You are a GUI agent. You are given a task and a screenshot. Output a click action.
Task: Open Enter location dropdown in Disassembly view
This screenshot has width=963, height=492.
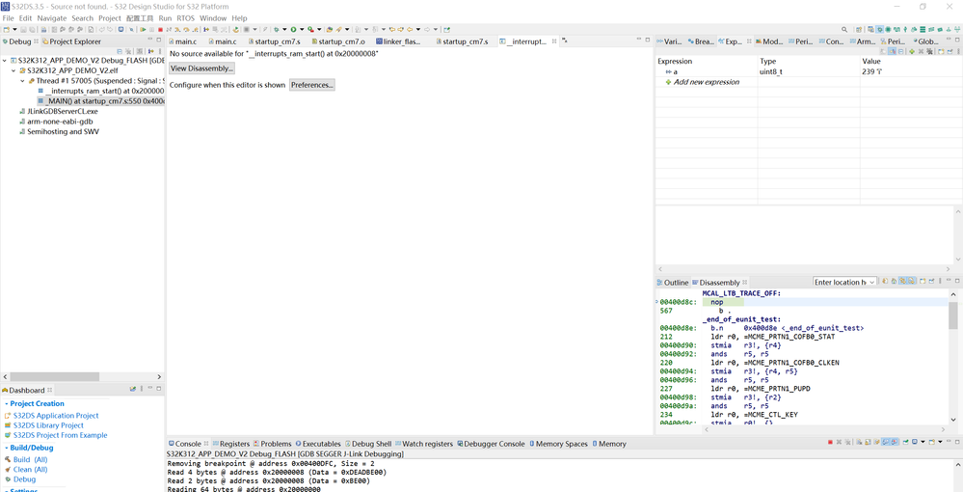point(872,282)
